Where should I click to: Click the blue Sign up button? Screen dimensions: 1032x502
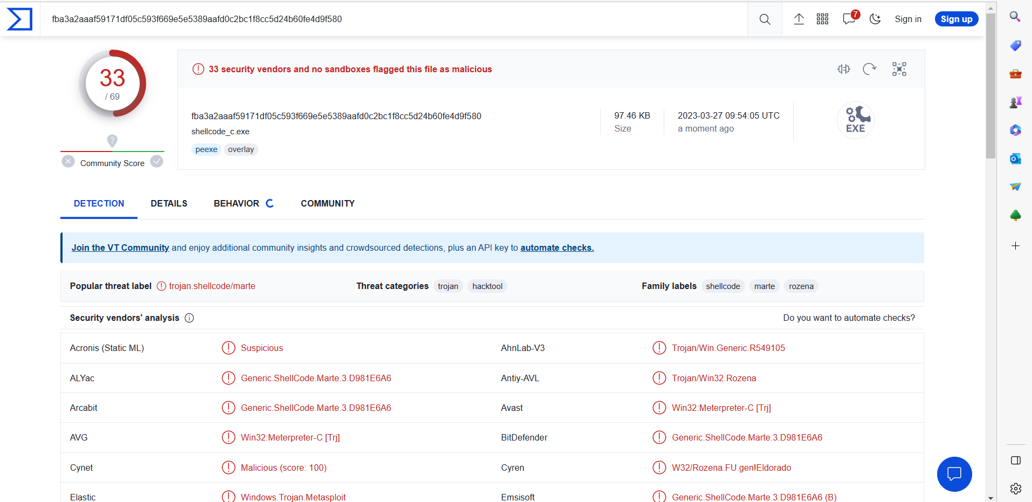point(957,19)
